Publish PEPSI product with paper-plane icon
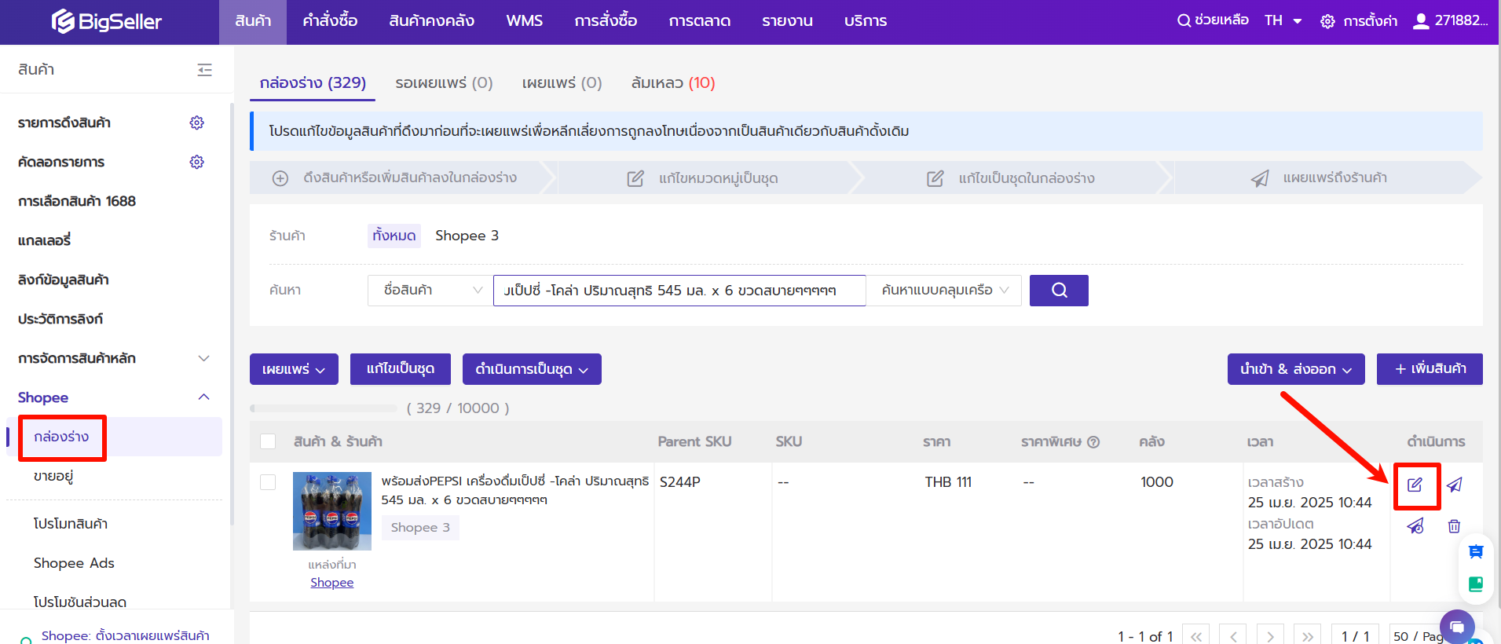 click(x=1454, y=485)
